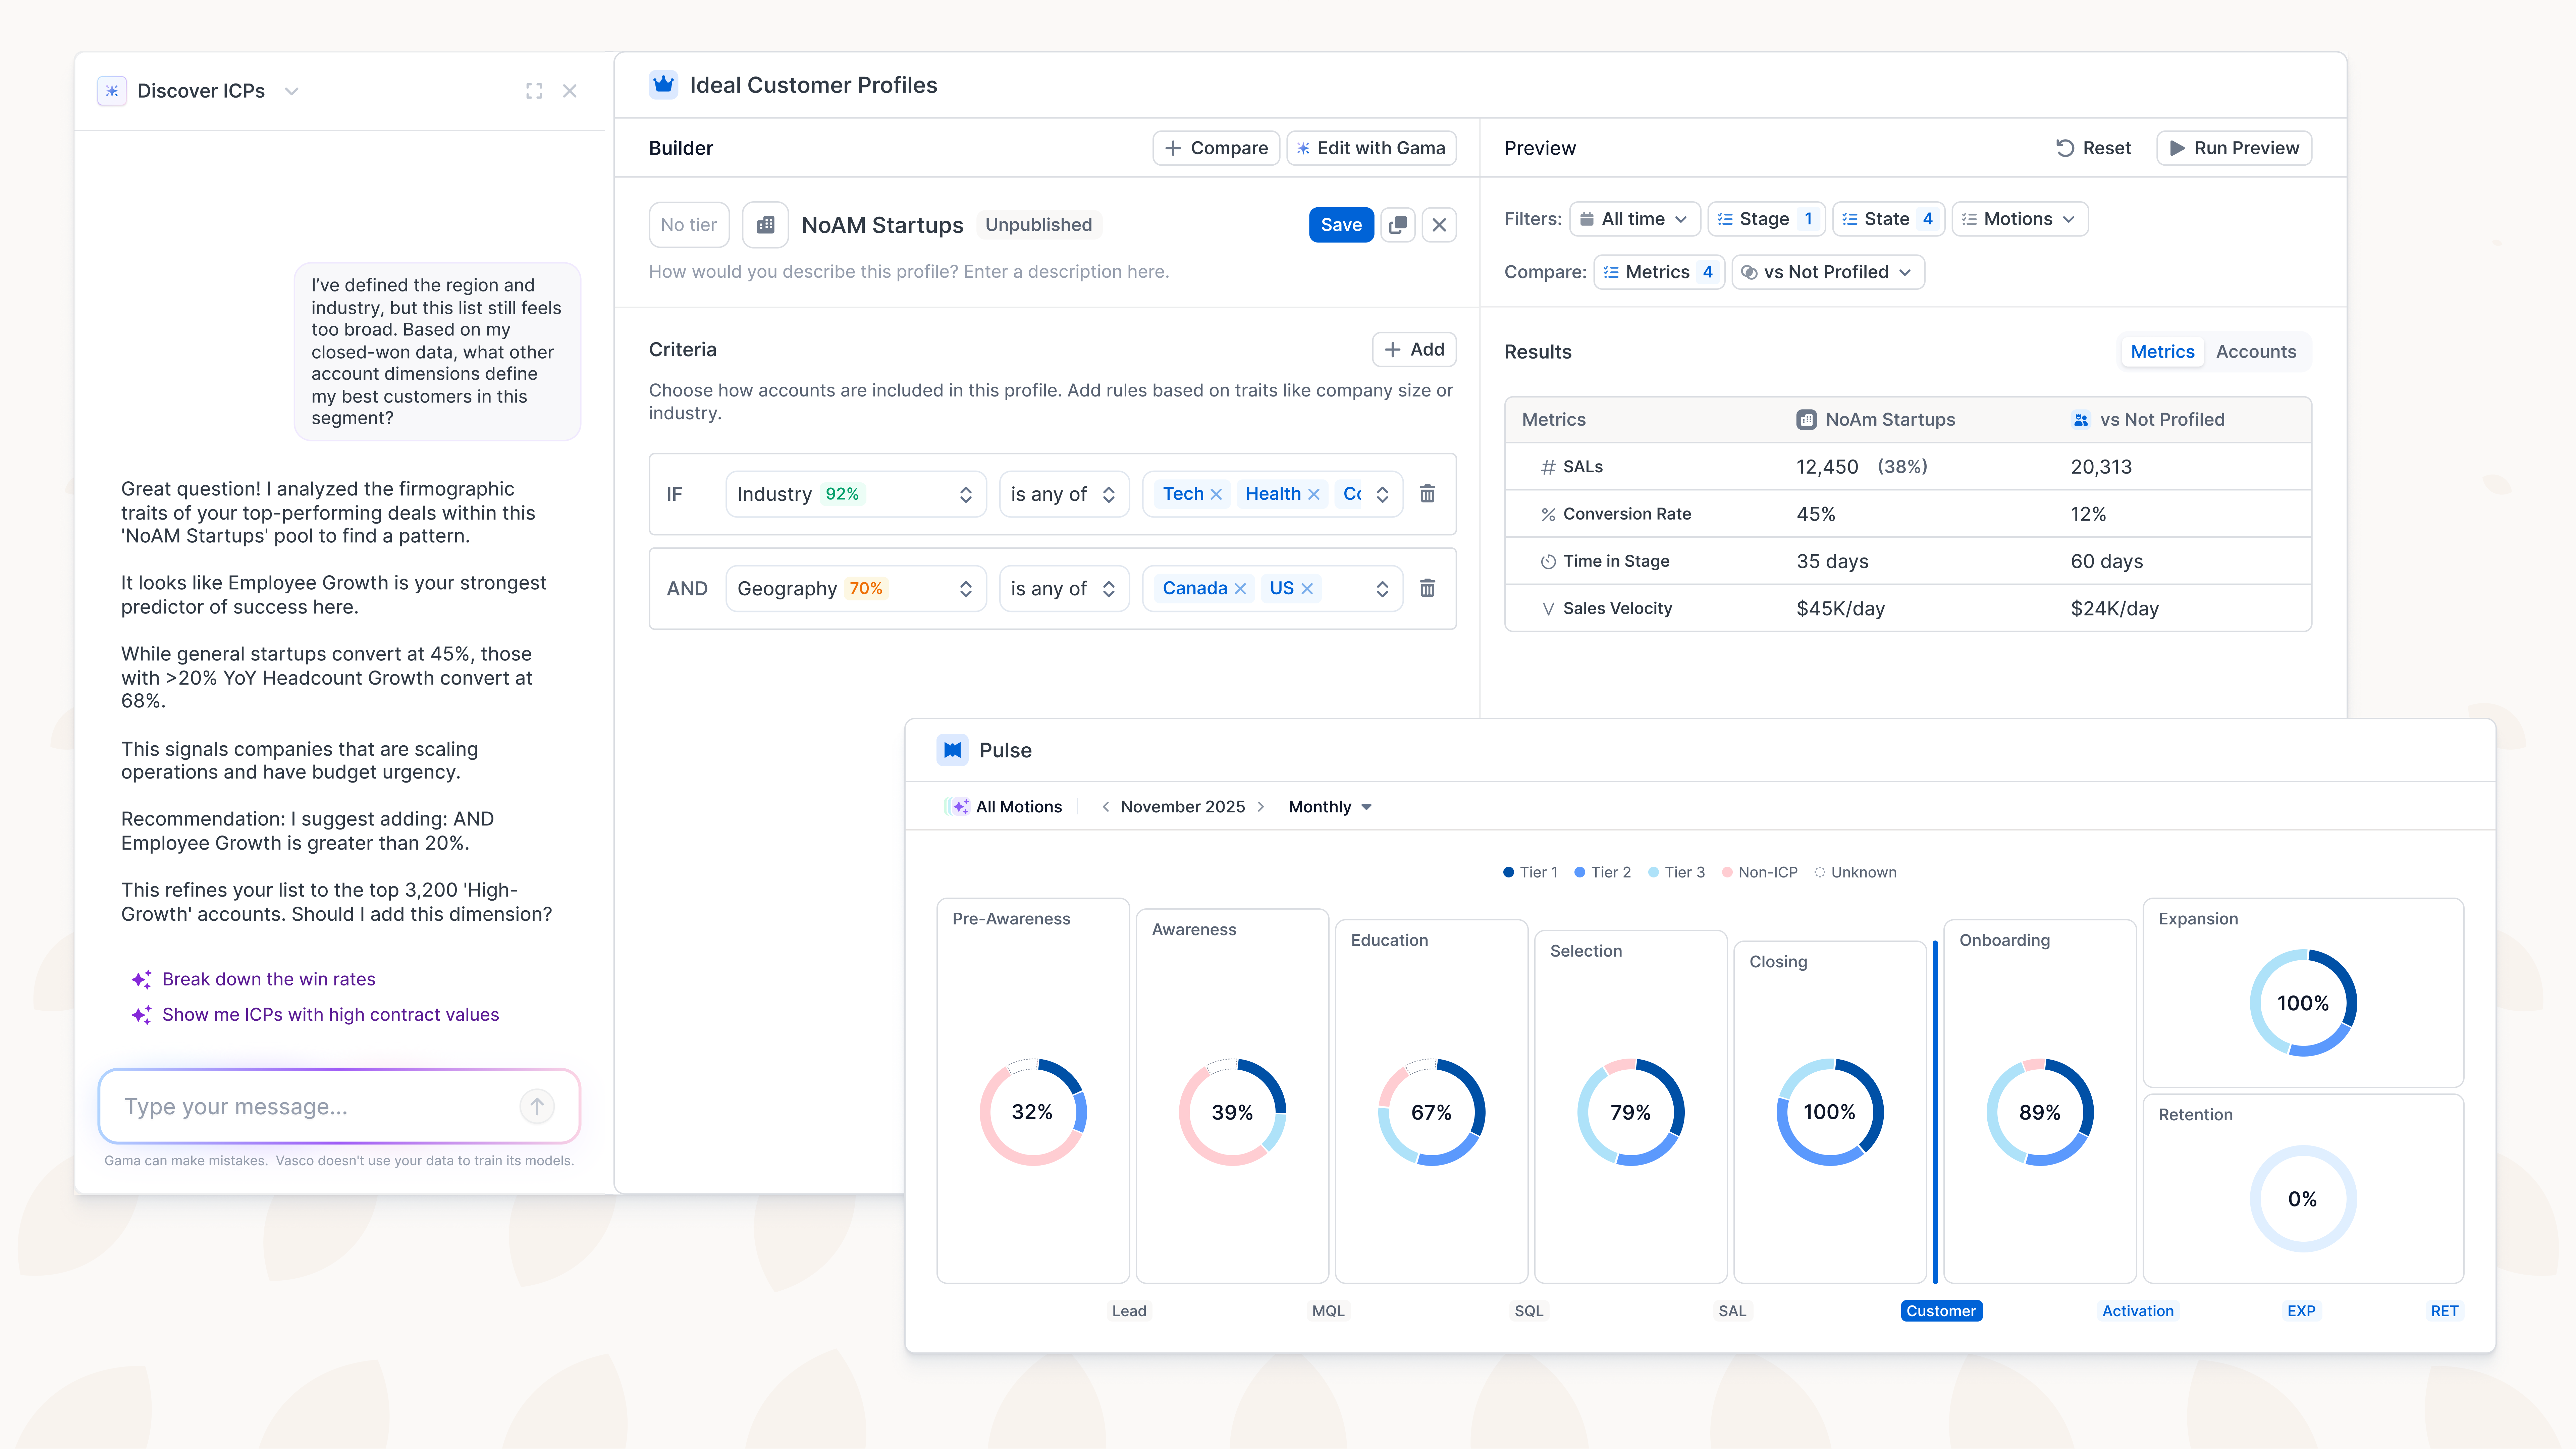Expand the Discover ICPs panel to fullscreen
The width and height of the screenshot is (2576, 1449).
(x=534, y=91)
